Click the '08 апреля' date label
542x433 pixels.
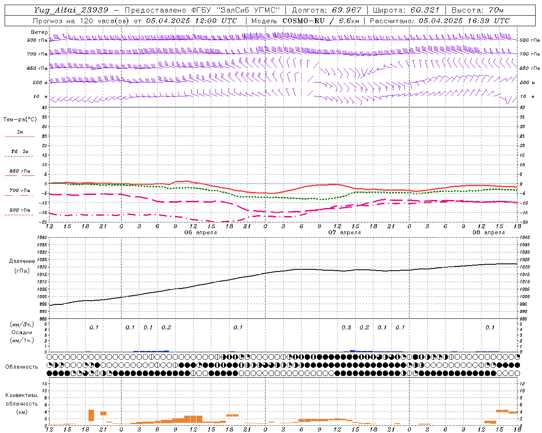489,233
